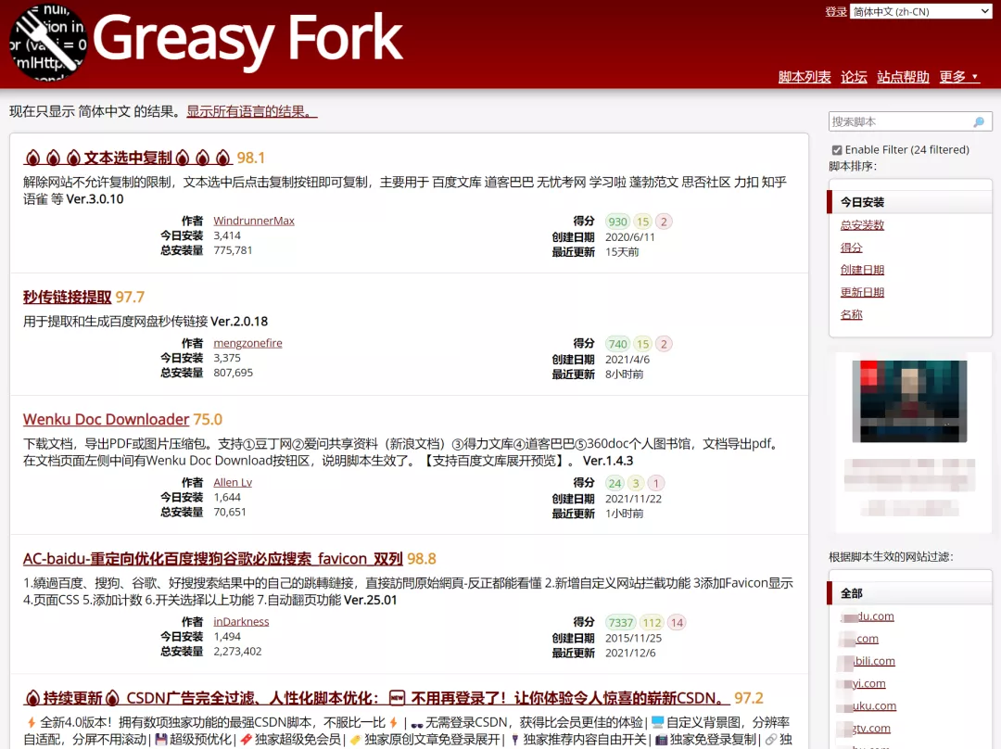Select the 今日安装 sort option
Image resolution: width=1001 pixels, height=749 pixels.
[910, 202]
